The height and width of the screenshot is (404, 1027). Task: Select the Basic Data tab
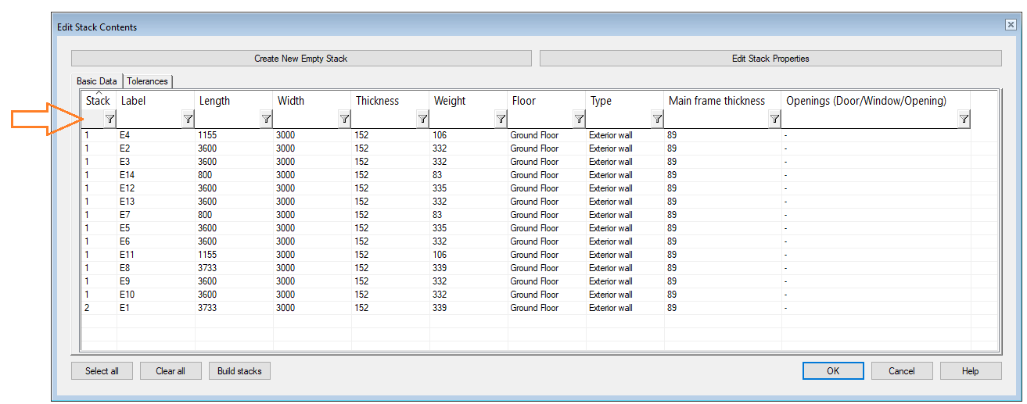pos(97,81)
